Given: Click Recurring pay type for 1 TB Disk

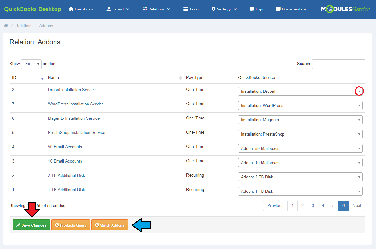Looking at the screenshot, I should (x=195, y=190).
